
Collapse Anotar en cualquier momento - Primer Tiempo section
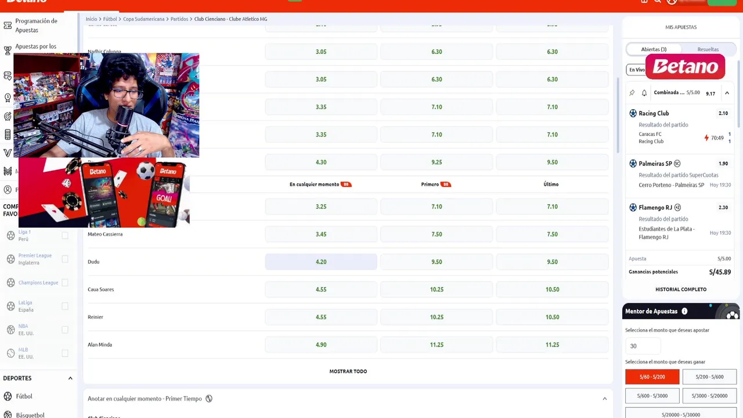(604, 399)
